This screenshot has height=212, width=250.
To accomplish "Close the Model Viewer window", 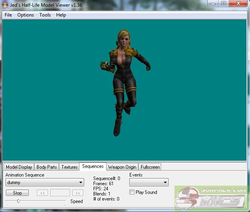I will (x=238, y=4).
